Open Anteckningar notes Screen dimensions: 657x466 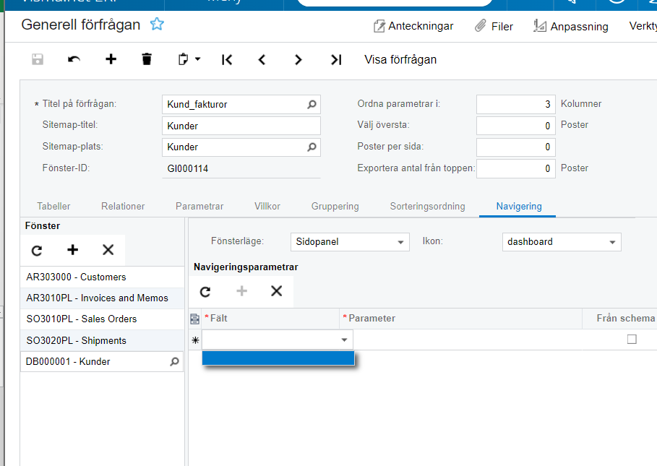click(413, 26)
